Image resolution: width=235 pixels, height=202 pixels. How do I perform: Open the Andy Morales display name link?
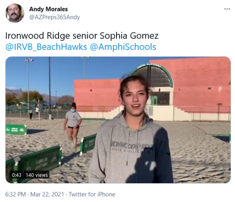click(48, 9)
